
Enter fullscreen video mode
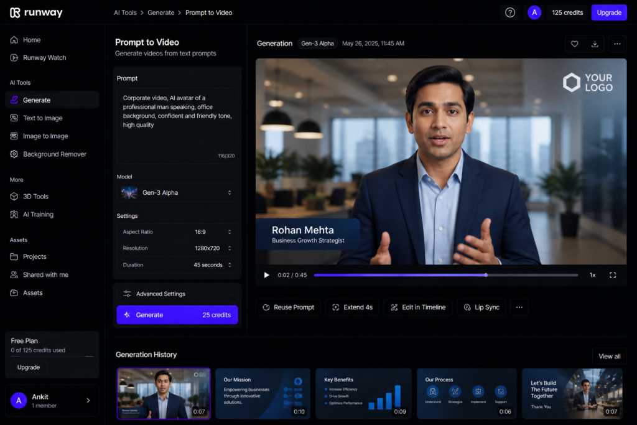tap(613, 275)
